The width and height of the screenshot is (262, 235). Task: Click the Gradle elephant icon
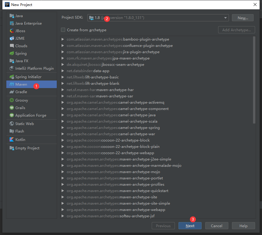click(x=12, y=92)
